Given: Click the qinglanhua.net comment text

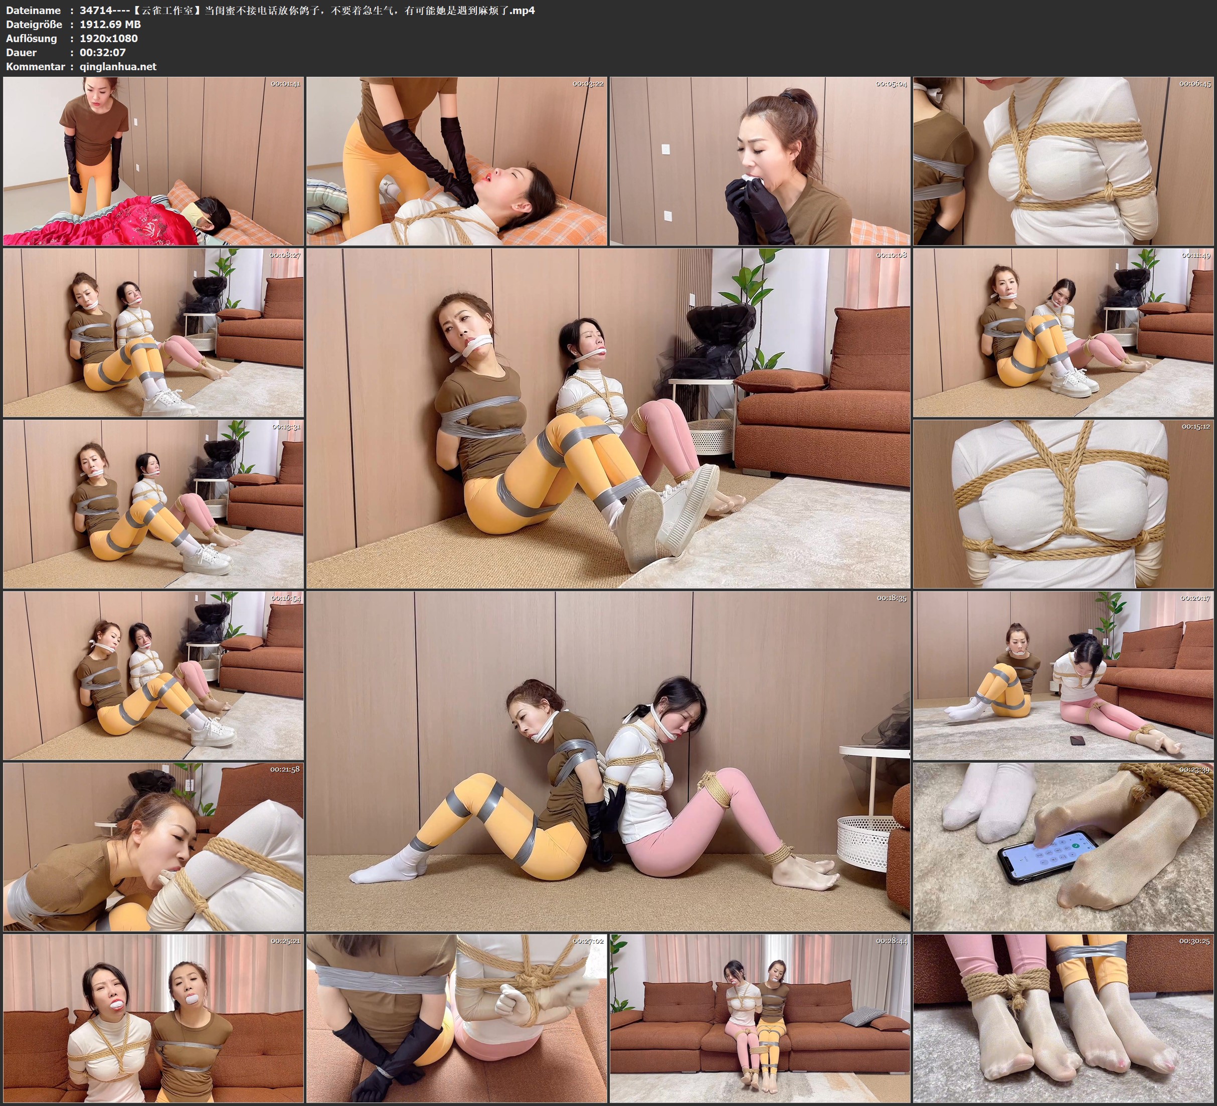Looking at the screenshot, I should pyautogui.click(x=118, y=66).
